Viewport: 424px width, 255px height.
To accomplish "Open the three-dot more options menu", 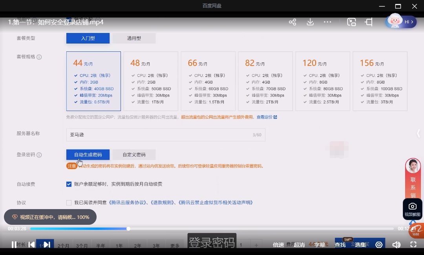I will tap(327, 22).
